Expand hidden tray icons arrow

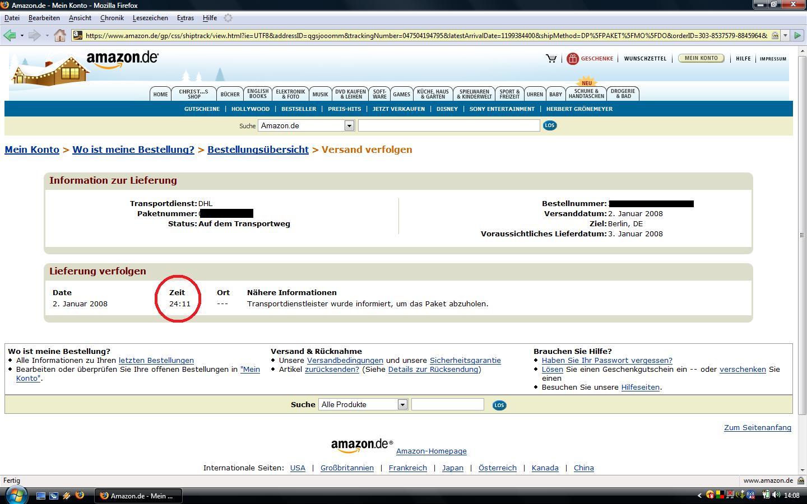(x=699, y=496)
